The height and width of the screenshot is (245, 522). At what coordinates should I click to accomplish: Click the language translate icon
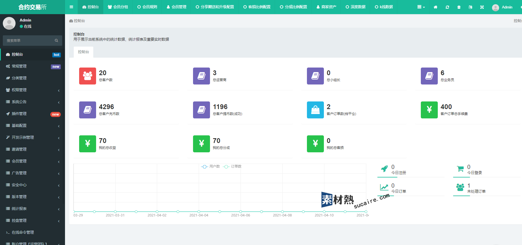click(470, 7)
